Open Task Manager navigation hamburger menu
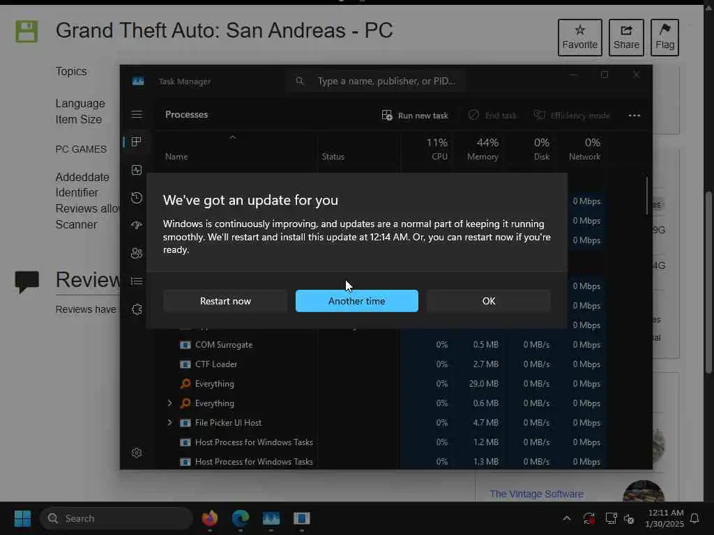The image size is (714, 535). click(137, 114)
